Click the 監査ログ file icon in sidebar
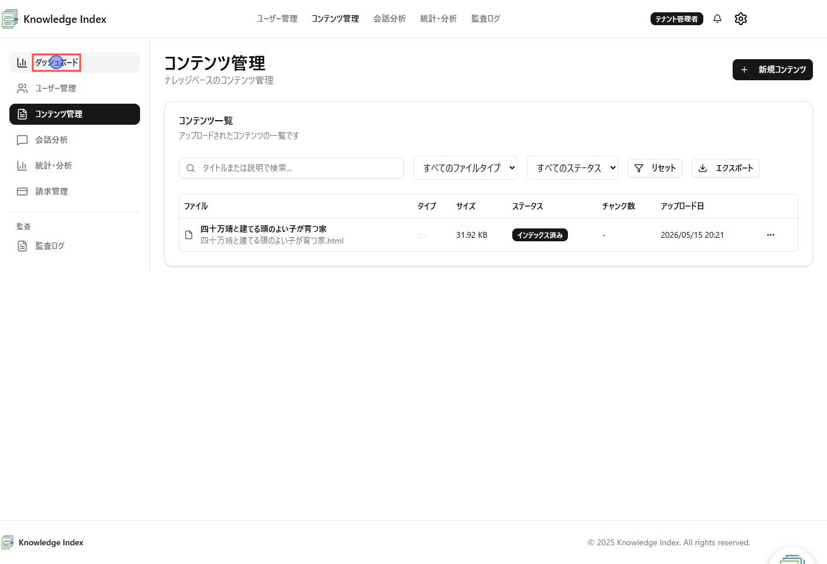The height and width of the screenshot is (564, 827). pyautogui.click(x=22, y=246)
